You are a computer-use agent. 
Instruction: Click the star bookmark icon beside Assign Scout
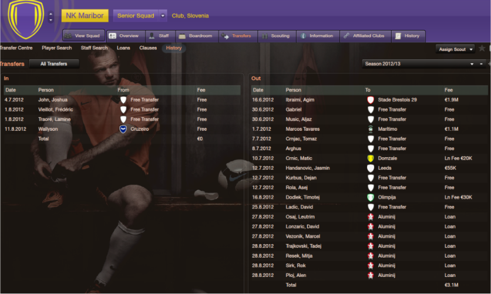pyautogui.click(x=482, y=48)
